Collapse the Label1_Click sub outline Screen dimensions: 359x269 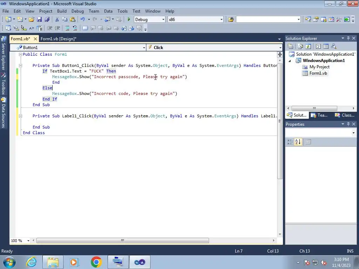click(x=20, y=116)
